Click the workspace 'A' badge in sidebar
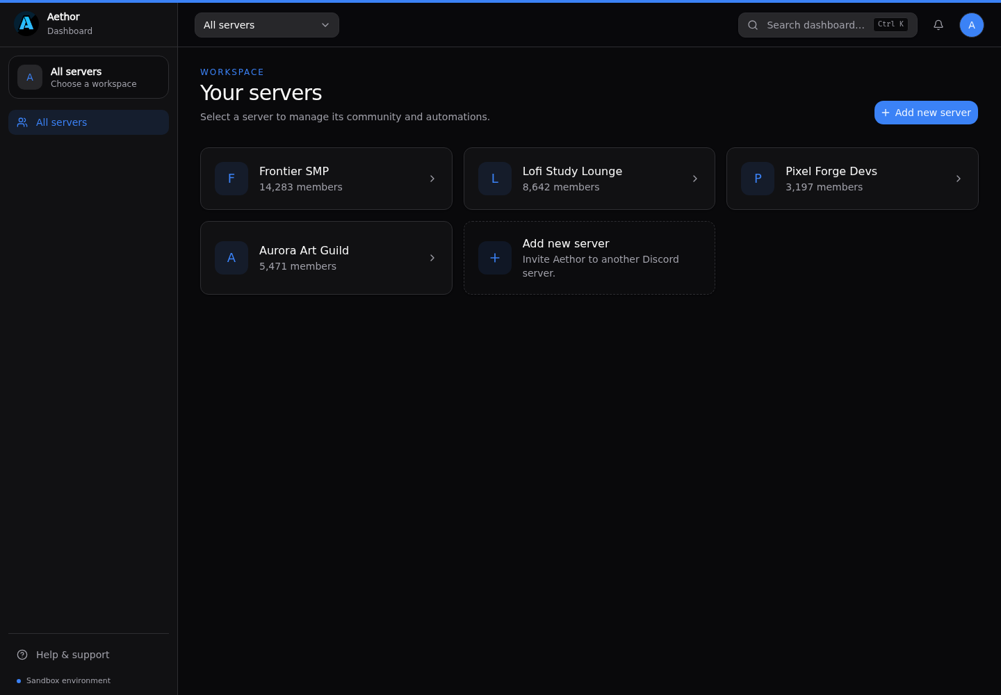Screen dimensions: 1001x695 [30, 77]
